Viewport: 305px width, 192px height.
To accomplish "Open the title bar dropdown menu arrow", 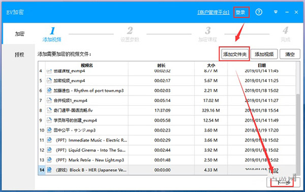I will [x=276, y=12].
